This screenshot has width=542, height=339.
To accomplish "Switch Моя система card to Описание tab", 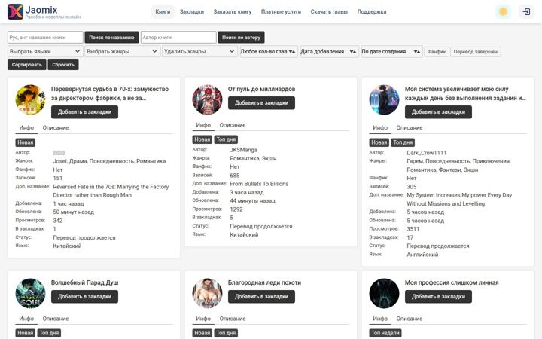I will (x=410, y=127).
